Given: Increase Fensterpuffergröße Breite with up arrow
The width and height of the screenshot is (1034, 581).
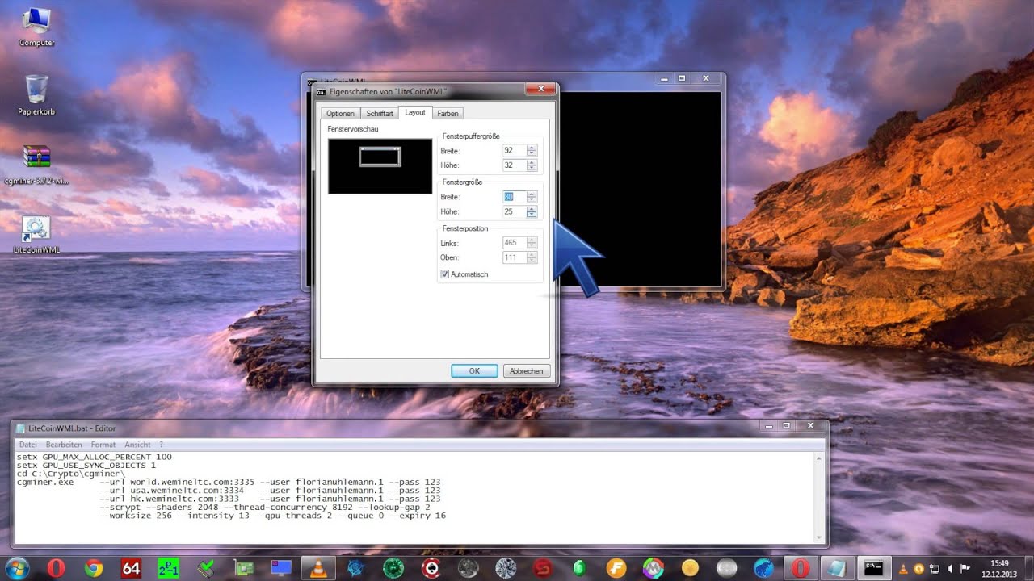Looking at the screenshot, I should (x=532, y=148).
